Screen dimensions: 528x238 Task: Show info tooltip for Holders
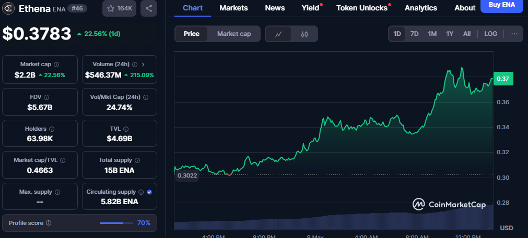click(x=52, y=129)
